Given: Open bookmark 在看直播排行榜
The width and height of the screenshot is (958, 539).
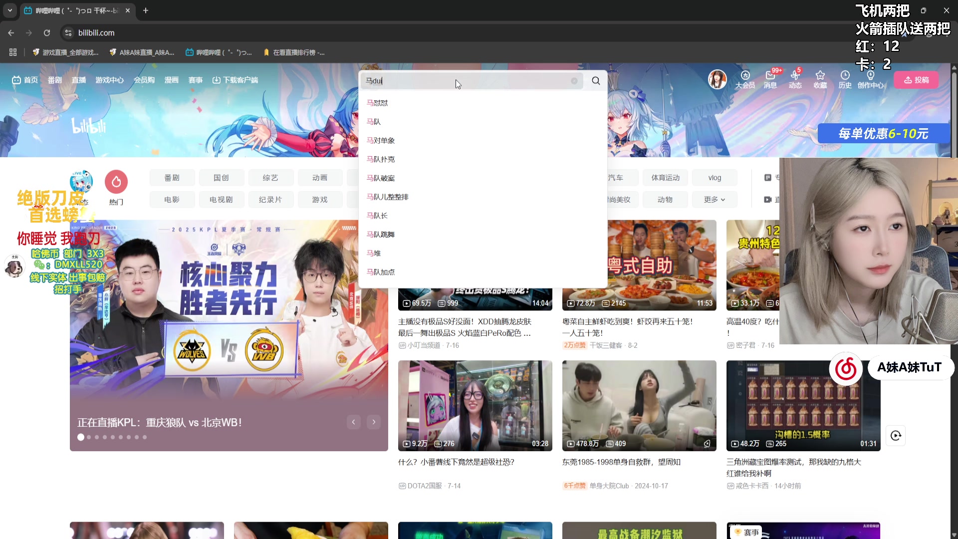Looking at the screenshot, I should [x=294, y=52].
